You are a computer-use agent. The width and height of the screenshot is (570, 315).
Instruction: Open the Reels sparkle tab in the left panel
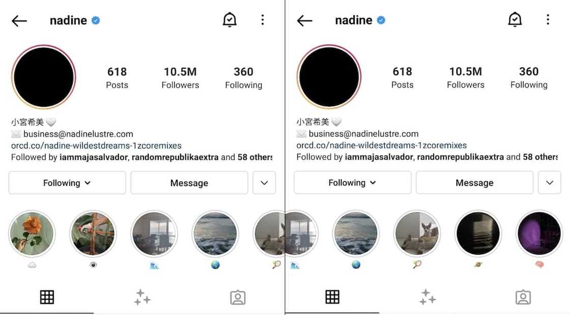[x=142, y=297]
